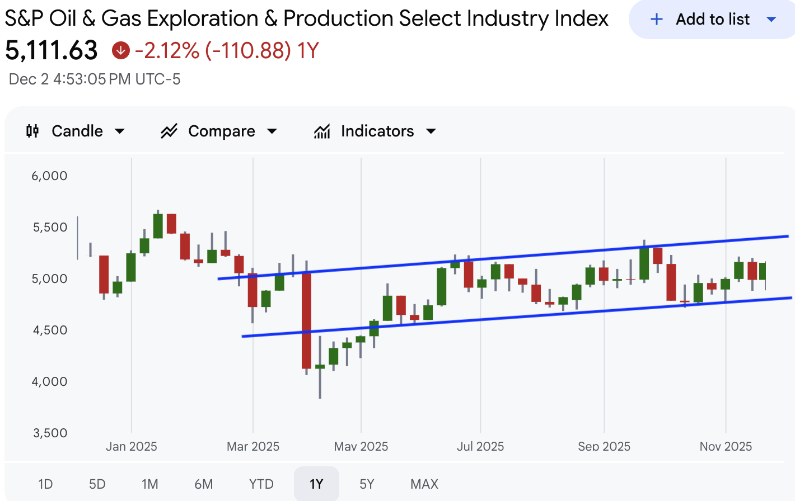Click the plus icon on Add to list
The height and width of the screenshot is (501, 795).
656,20
